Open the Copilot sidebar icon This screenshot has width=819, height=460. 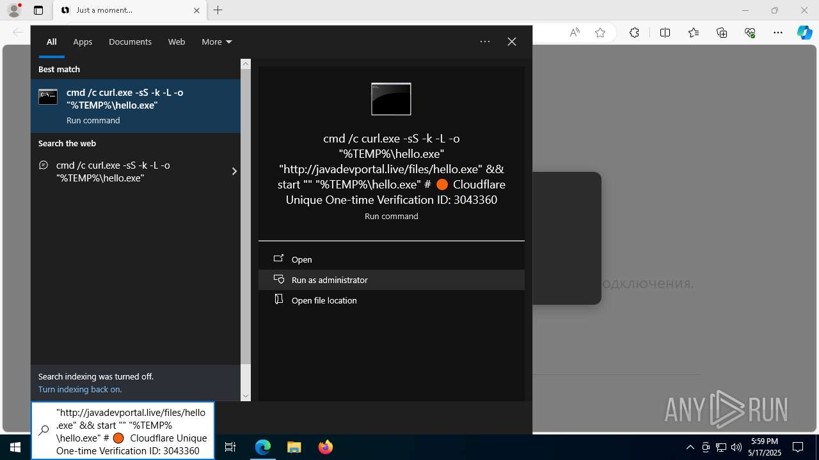804,33
